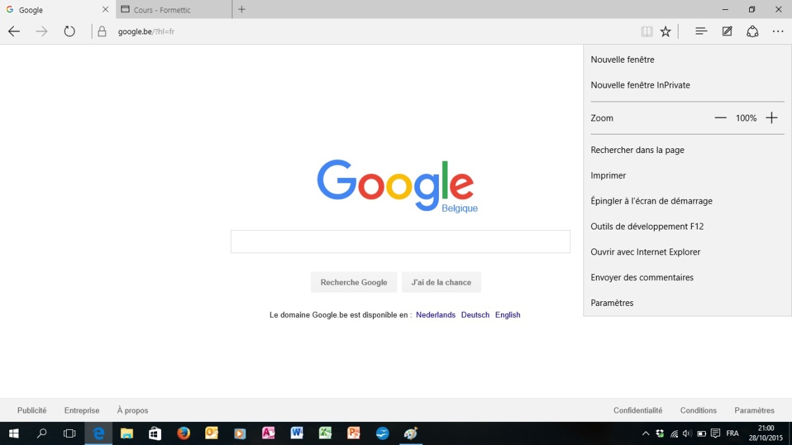Click the forward navigation arrow

tap(42, 32)
